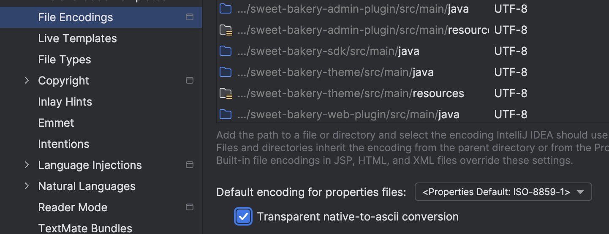Click Default encoding for properties files label
Screen dimensions: 609x234
click(311, 192)
